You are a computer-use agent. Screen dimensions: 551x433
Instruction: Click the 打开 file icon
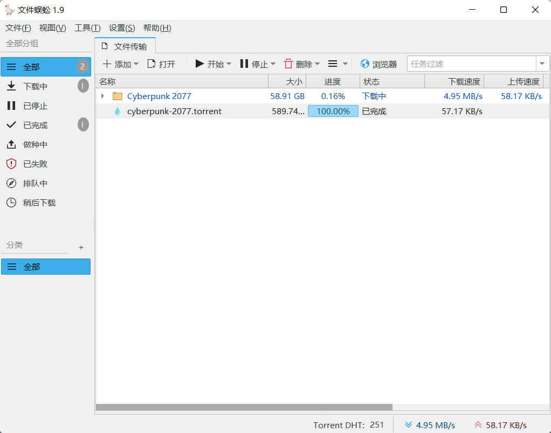pyautogui.click(x=151, y=64)
